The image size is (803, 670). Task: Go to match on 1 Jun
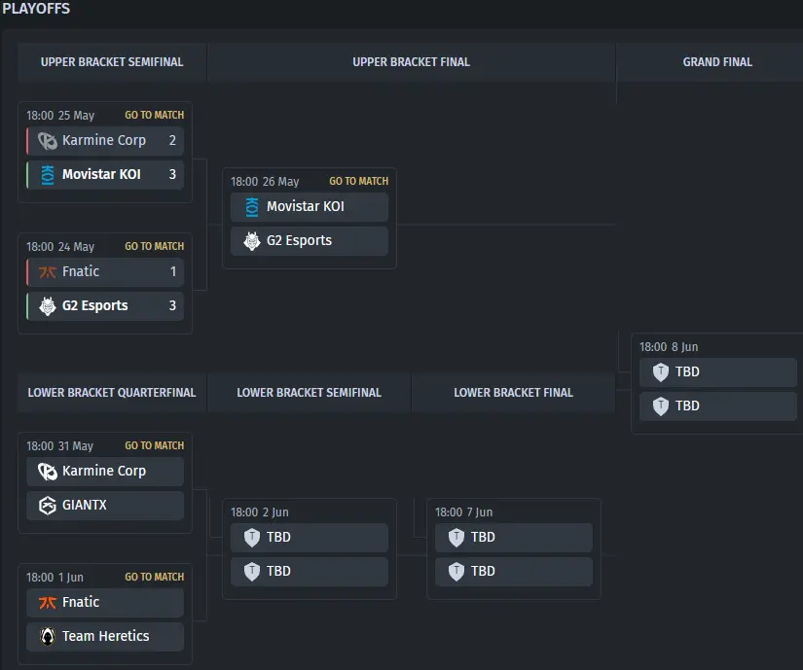pyautogui.click(x=154, y=577)
